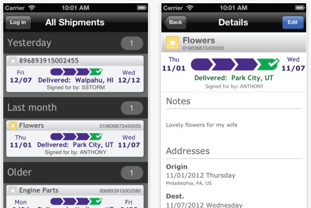Tap progress arrows on Flowers list card
311x208 pixels.
76,136
